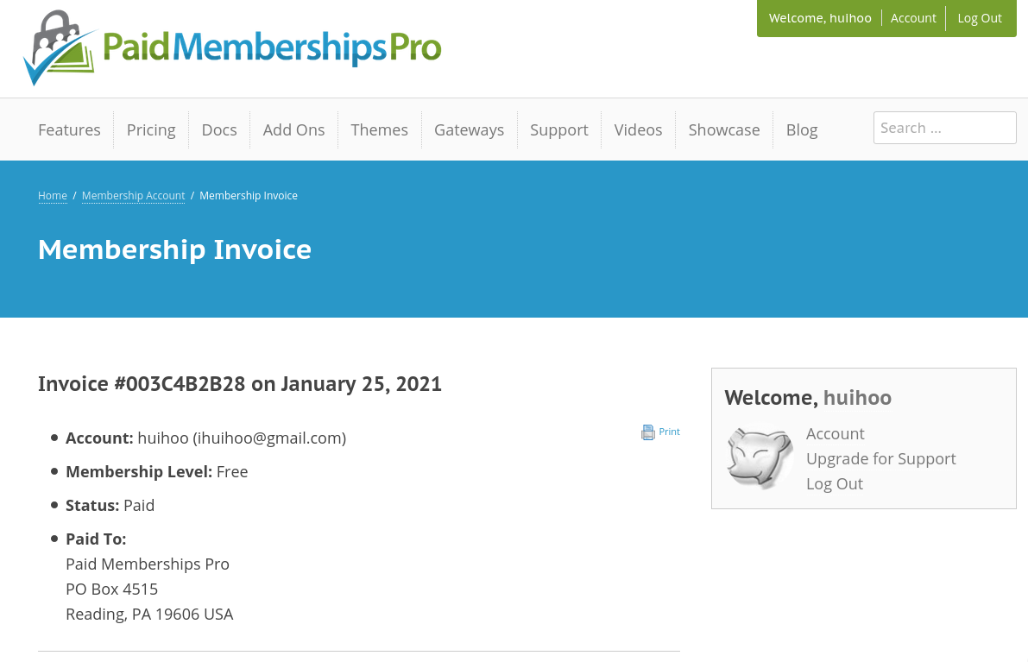Open the Support page from navigation
The image size is (1028, 662).
[558, 129]
